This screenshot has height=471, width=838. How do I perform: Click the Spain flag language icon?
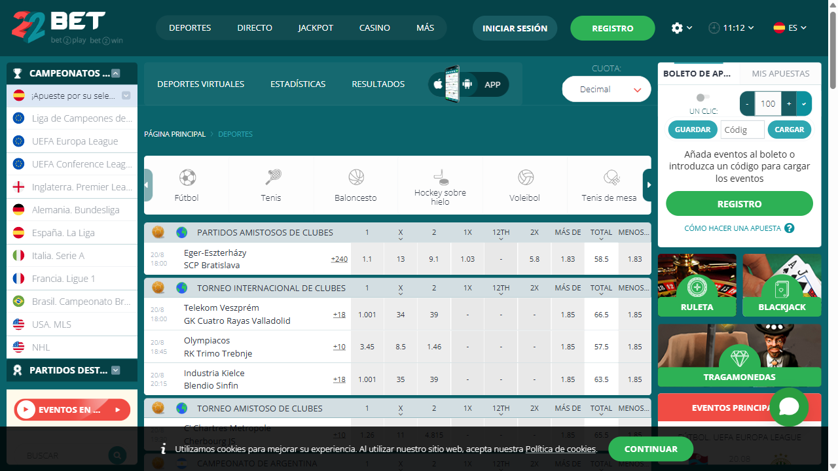coord(779,28)
